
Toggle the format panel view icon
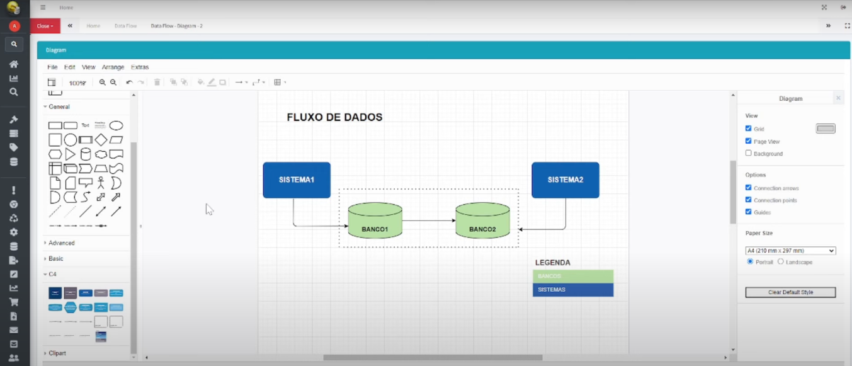52,83
